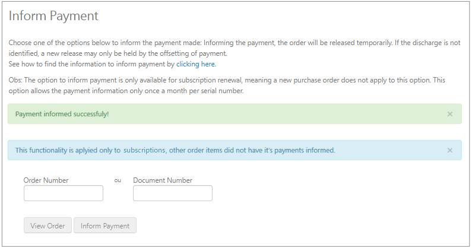This screenshot has height=248, width=472.
Task: Close the blue subscriptions info alert
Action: [x=449, y=150]
